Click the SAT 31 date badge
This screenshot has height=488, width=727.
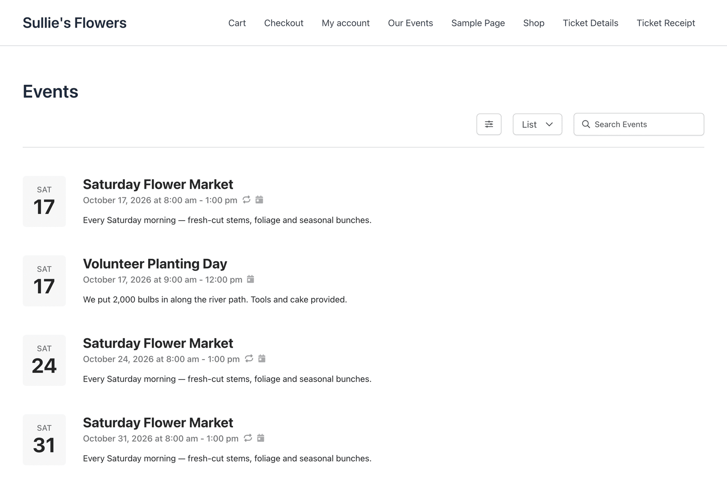pos(44,440)
